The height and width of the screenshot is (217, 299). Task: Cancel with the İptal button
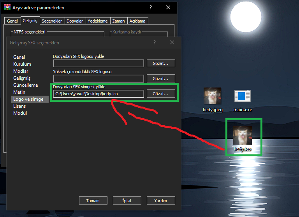point(127,201)
